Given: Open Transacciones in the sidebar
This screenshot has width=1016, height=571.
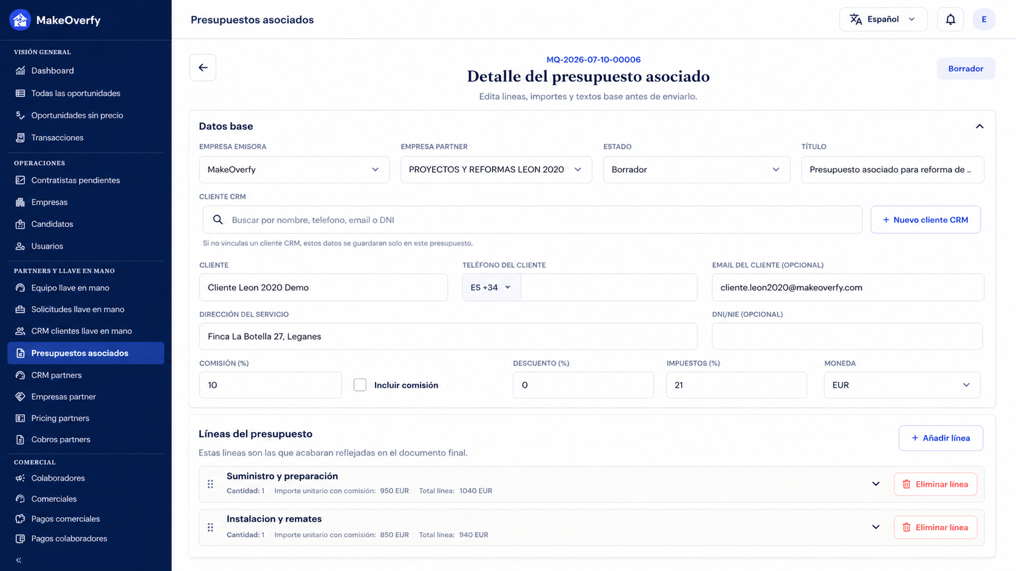Looking at the screenshot, I should point(57,138).
